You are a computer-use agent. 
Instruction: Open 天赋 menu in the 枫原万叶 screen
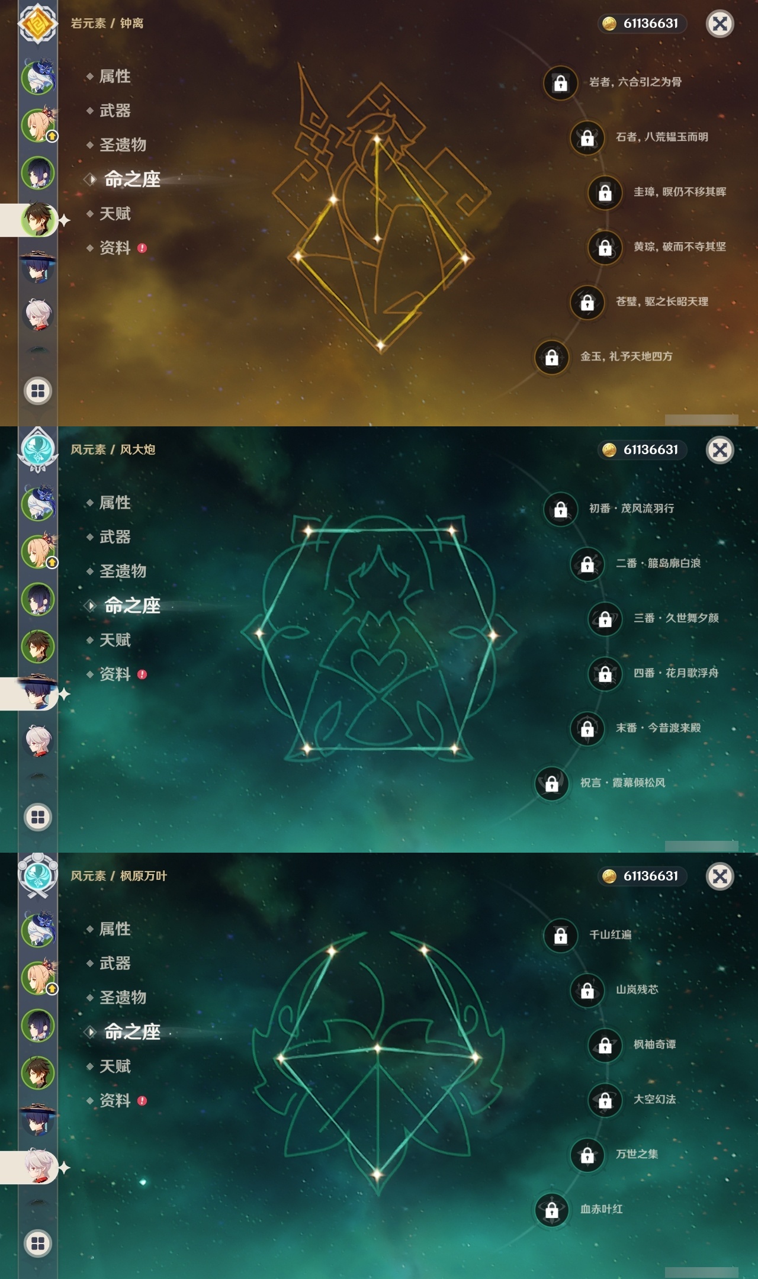(115, 1066)
